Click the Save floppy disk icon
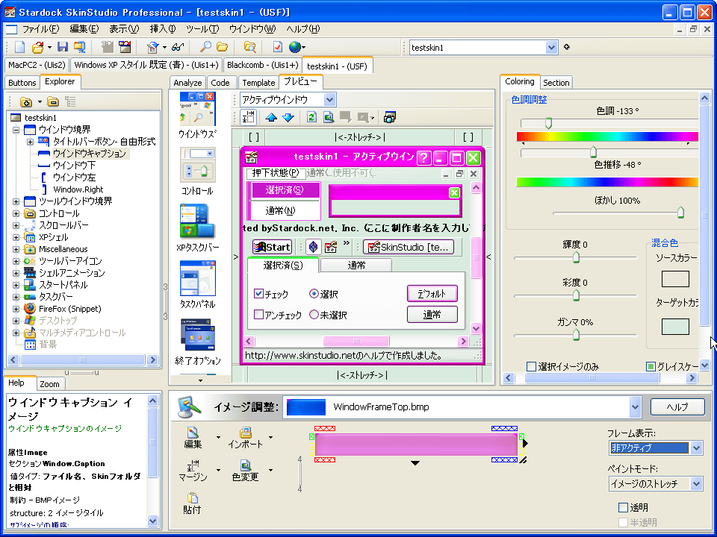This screenshot has width=717, height=537. 62,46
